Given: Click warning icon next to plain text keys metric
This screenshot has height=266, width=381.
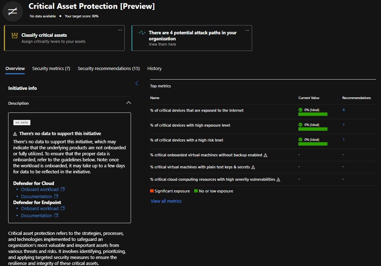Looking at the screenshot, I should tap(253, 167).
